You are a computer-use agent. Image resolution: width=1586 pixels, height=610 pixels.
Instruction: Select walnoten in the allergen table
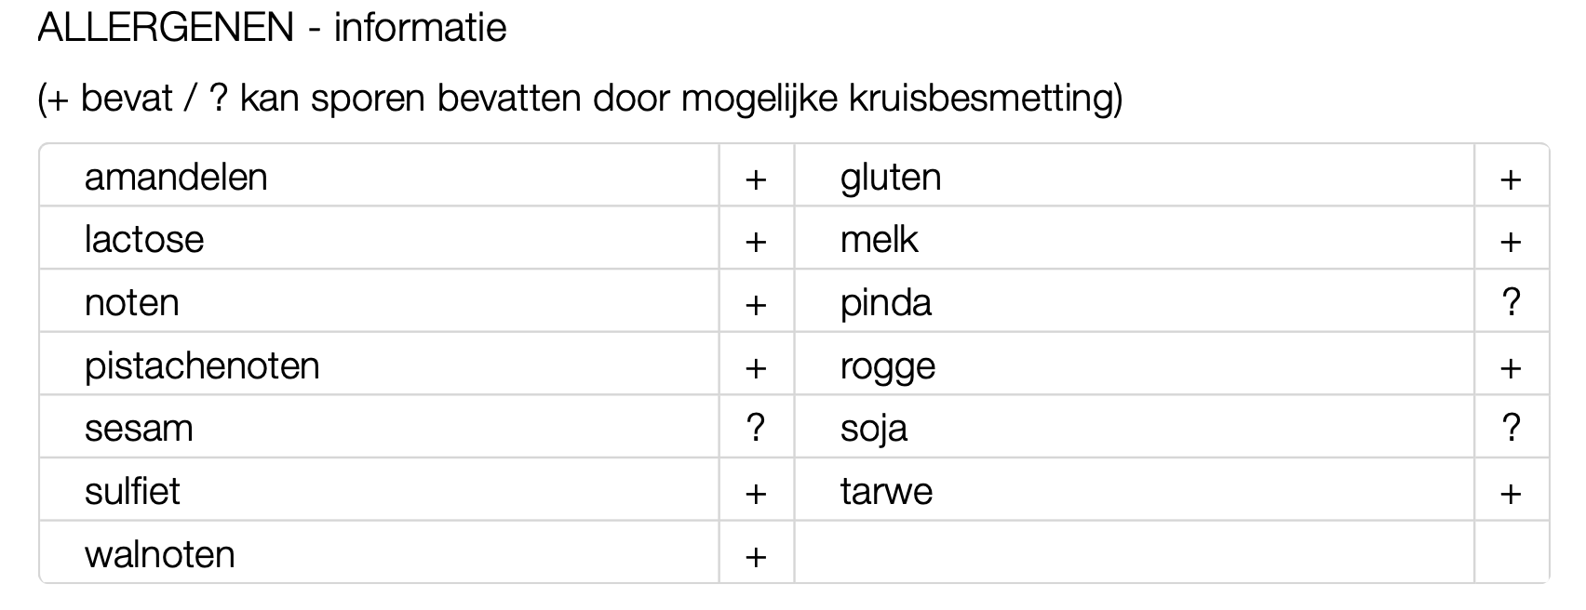[x=159, y=554]
